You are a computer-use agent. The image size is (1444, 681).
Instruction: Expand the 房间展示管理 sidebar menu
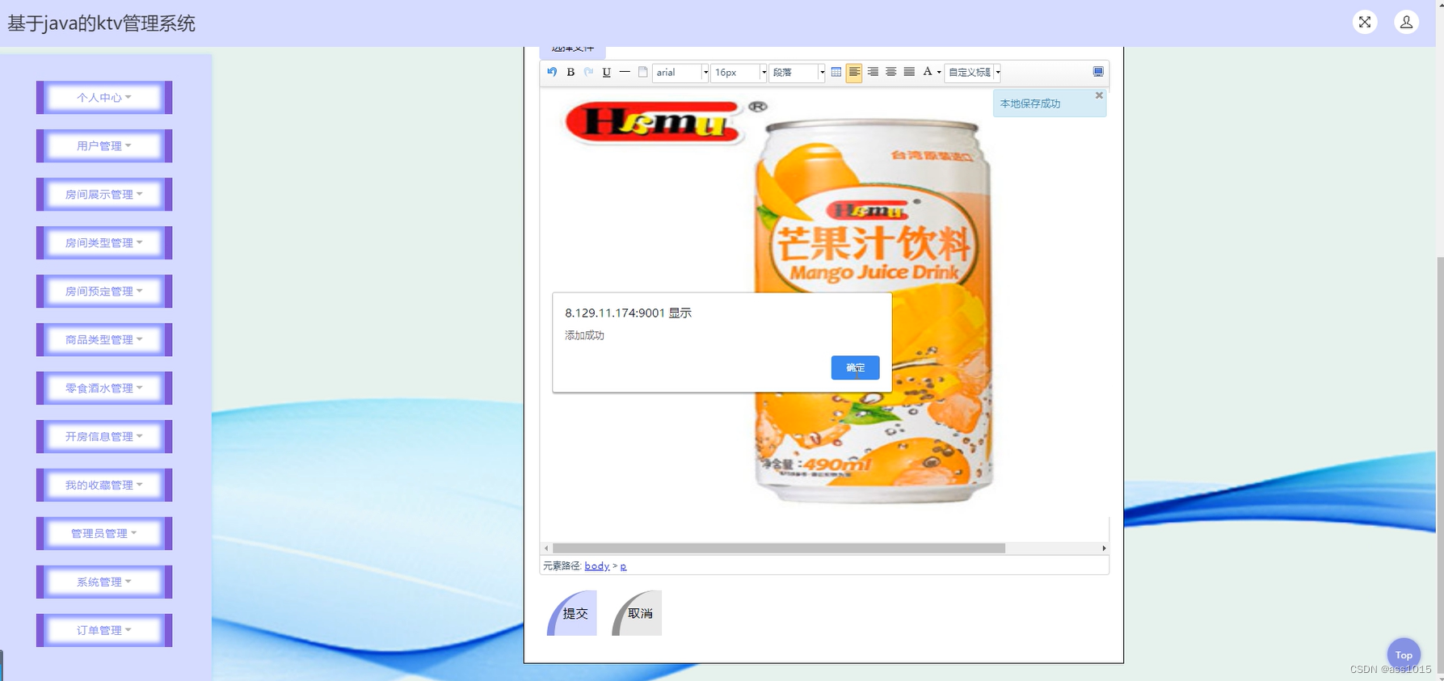(x=104, y=195)
